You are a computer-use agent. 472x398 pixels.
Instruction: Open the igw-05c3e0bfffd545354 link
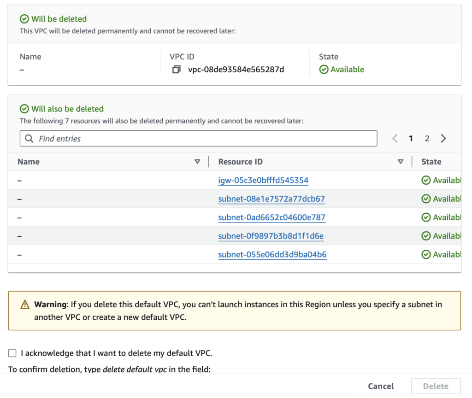click(263, 180)
